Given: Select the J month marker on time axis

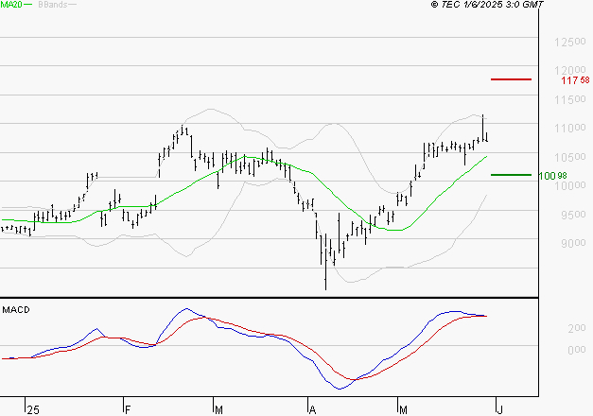Looking at the screenshot, I should point(500,410).
